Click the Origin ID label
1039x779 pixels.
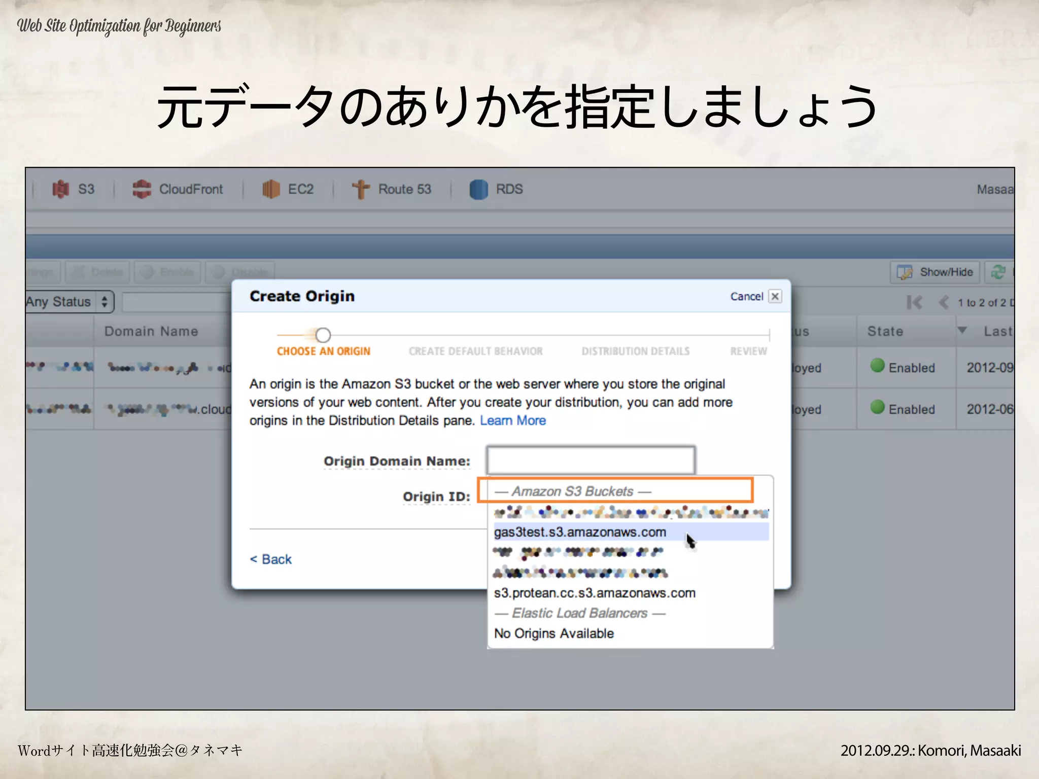[436, 497]
